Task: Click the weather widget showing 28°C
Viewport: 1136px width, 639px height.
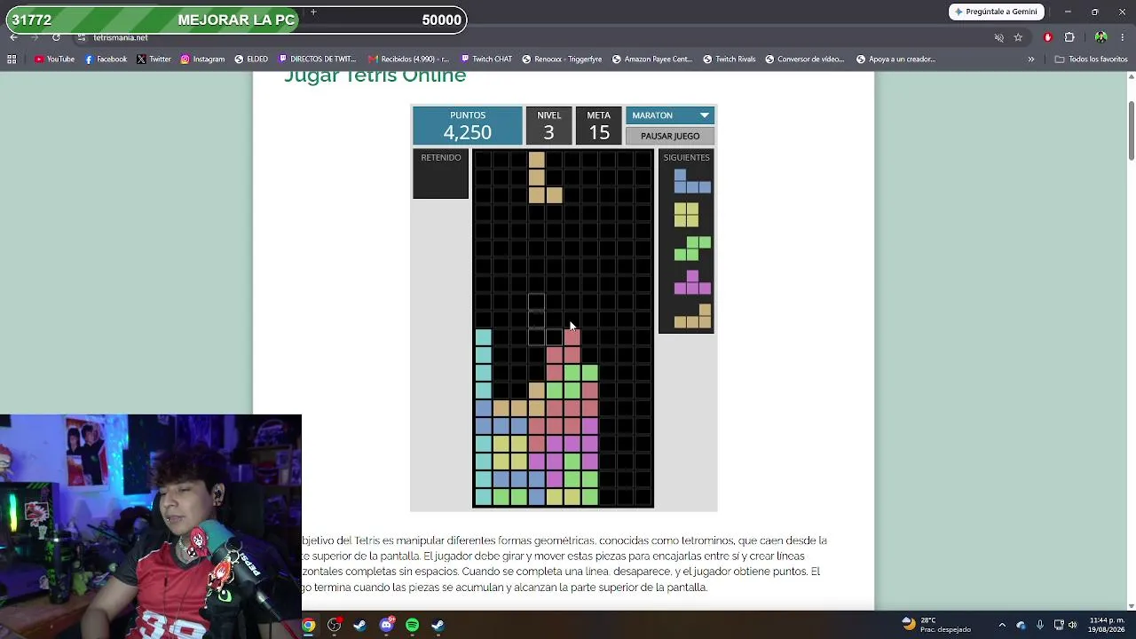Action: tap(936, 625)
